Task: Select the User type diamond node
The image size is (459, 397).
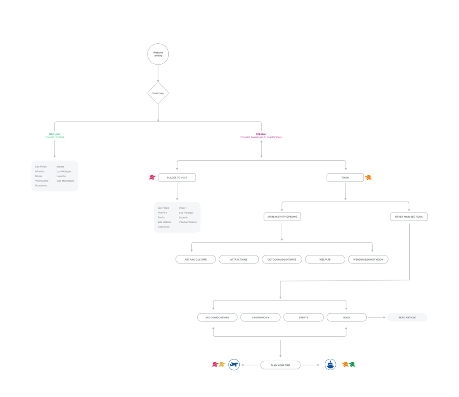Action: 158,93
